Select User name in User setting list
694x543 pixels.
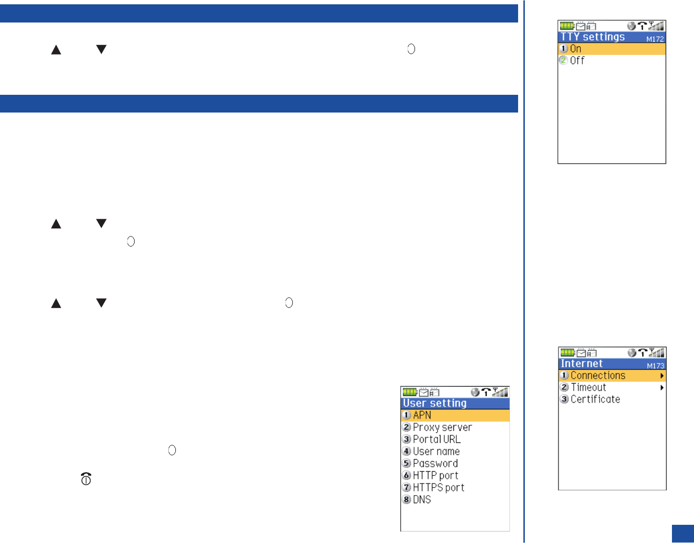455,452
